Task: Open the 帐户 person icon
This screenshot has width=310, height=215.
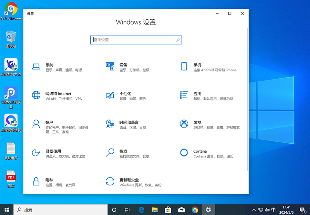Action: (x=36, y=124)
